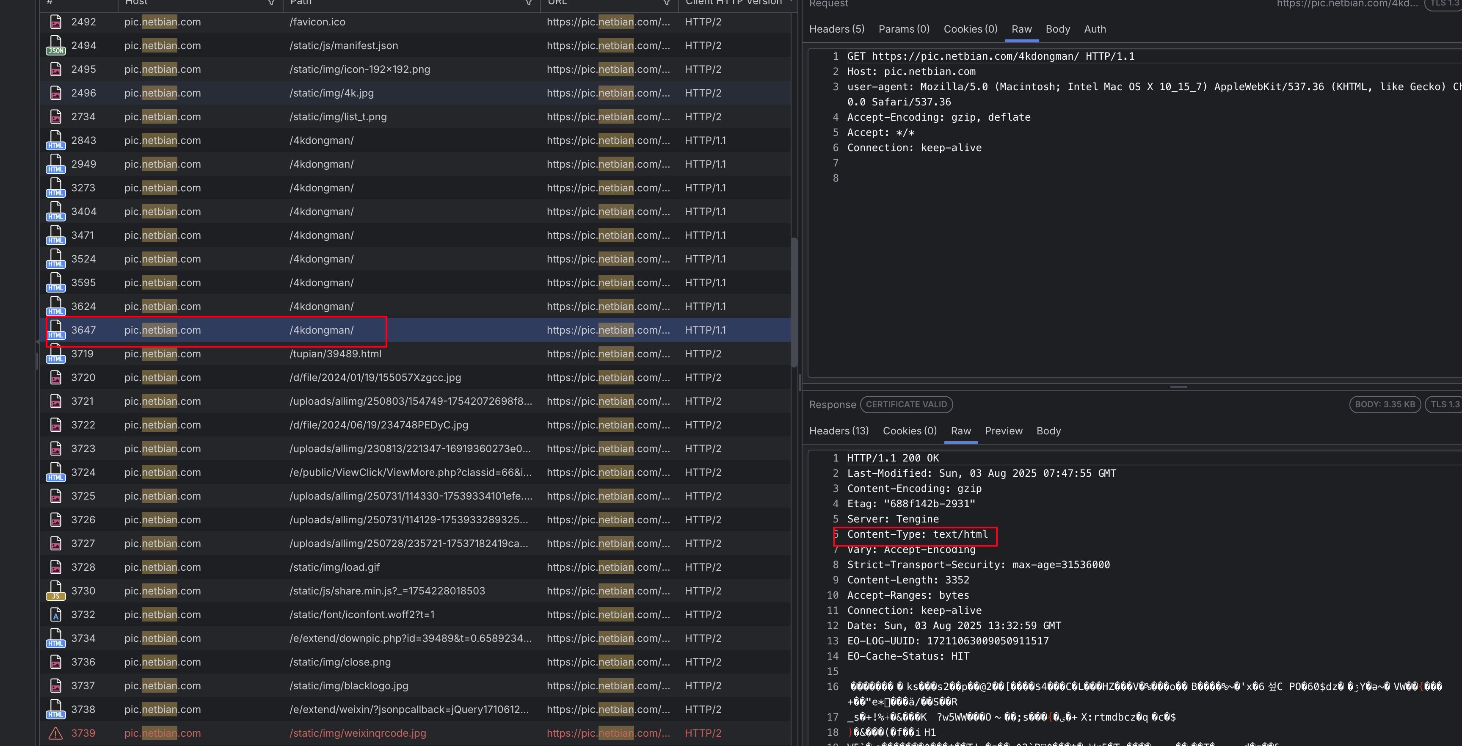Screen dimensions: 1462x746
Task: Switch to response Headers (13) tab
Action: click(839, 431)
